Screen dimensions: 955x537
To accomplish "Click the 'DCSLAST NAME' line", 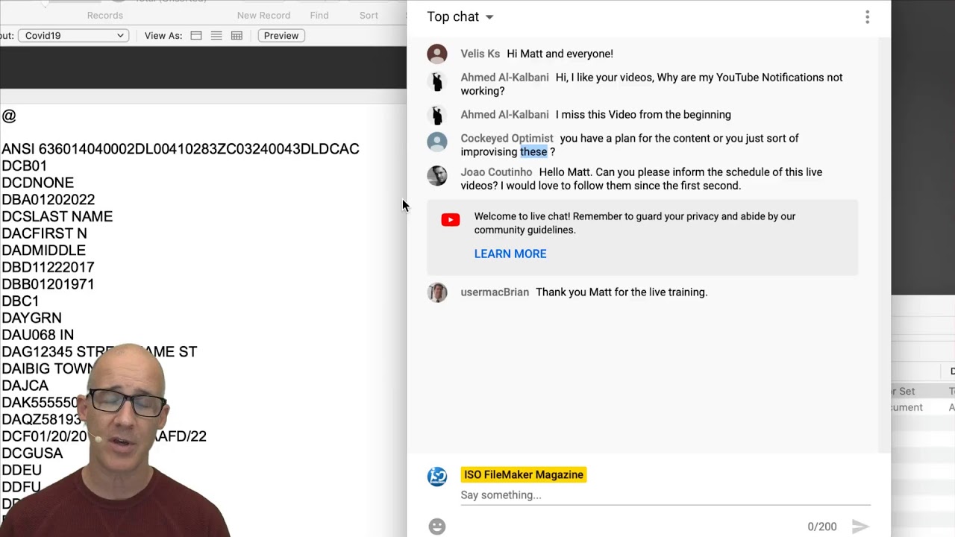I will 57,216.
